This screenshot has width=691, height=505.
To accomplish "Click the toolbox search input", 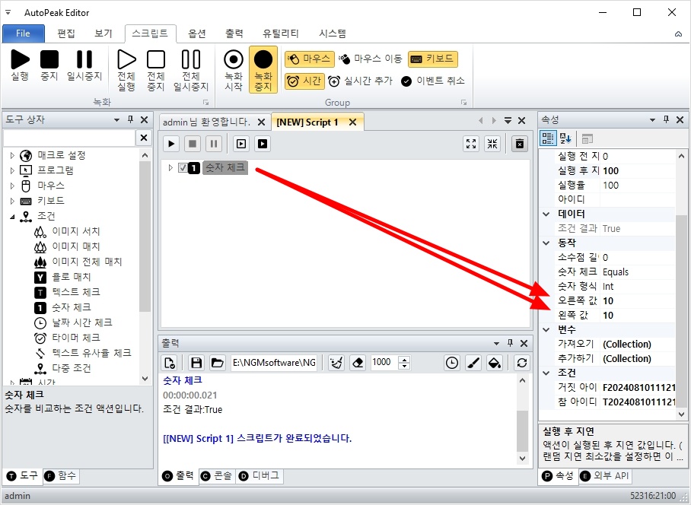I will click(68, 138).
